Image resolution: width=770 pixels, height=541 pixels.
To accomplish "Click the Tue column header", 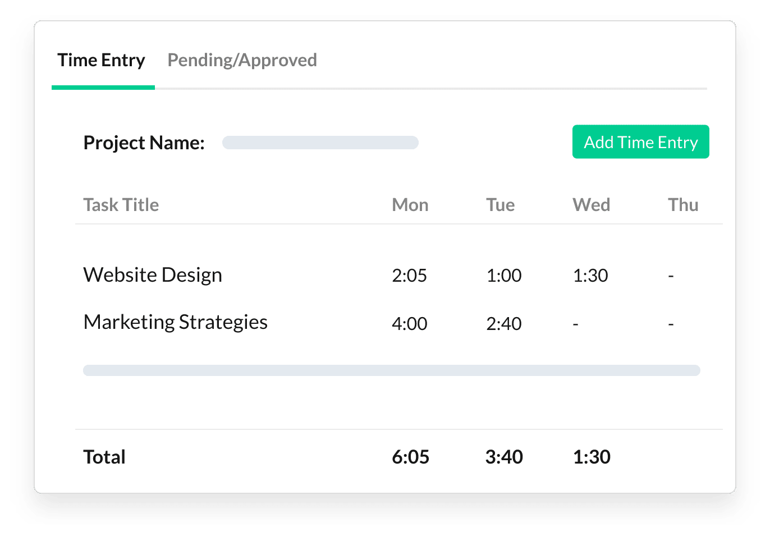I will point(500,204).
